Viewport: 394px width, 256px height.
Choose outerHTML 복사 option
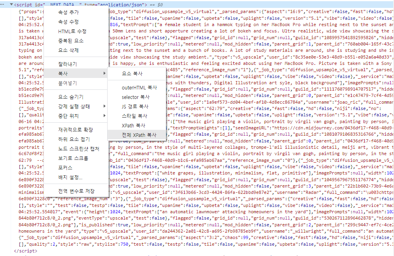[137, 88]
